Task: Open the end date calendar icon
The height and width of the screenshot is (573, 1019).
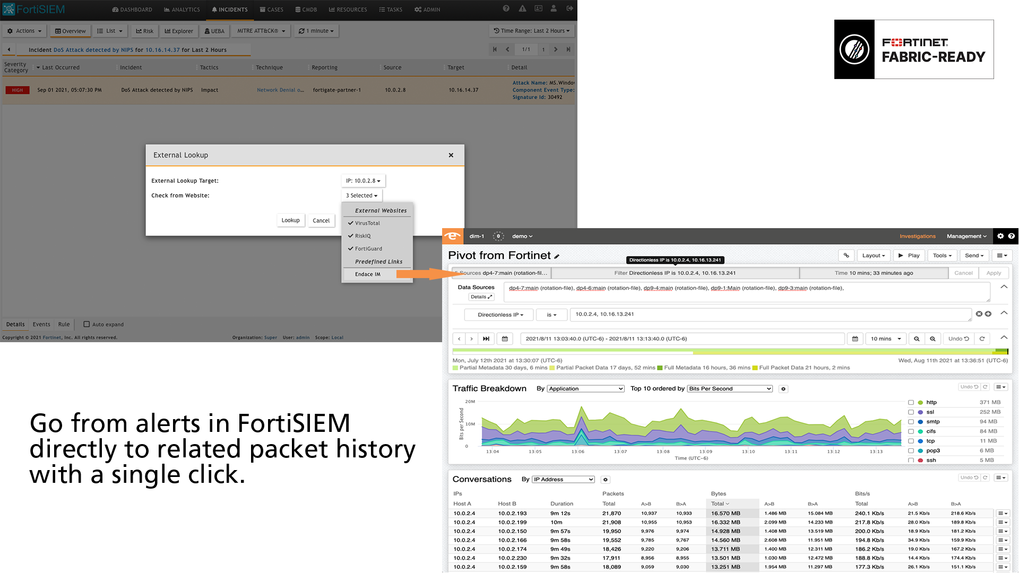Action: [855, 338]
